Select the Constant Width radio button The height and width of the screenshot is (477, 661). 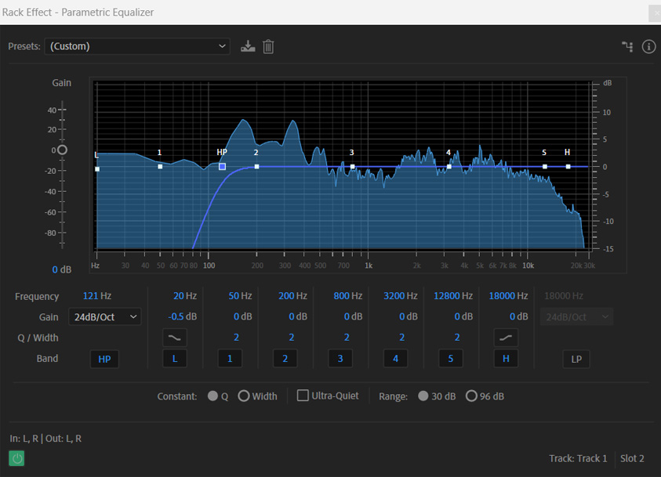(244, 396)
